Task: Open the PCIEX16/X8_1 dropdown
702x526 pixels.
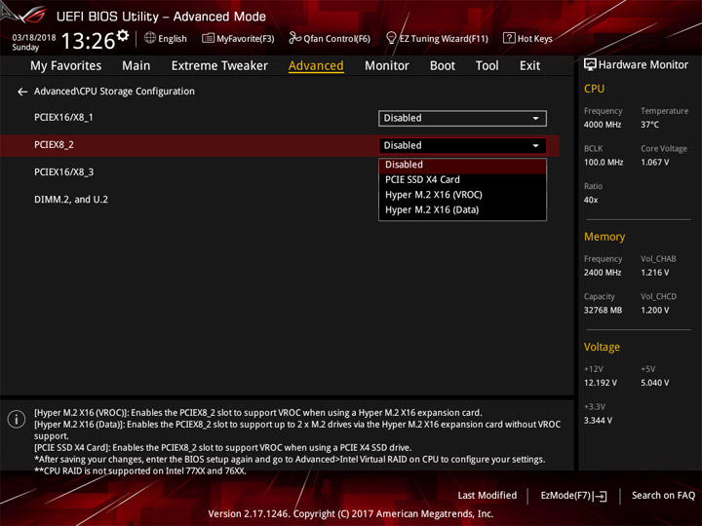Action: [x=462, y=118]
